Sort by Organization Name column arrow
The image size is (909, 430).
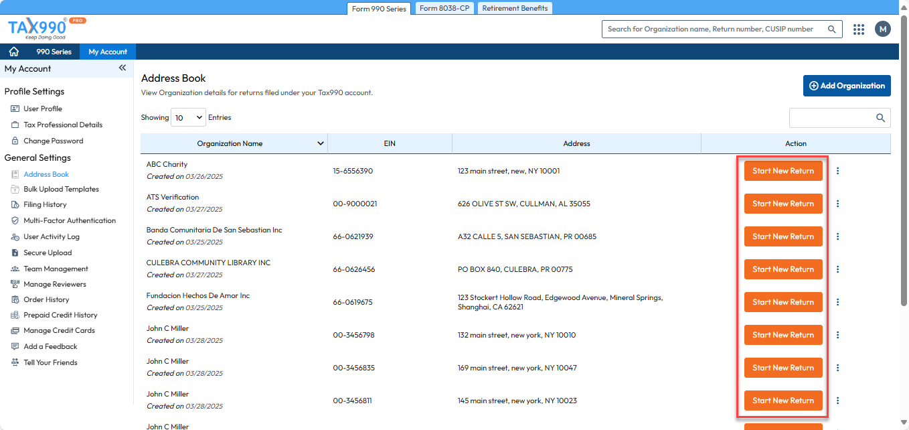click(x=321, y=143)
